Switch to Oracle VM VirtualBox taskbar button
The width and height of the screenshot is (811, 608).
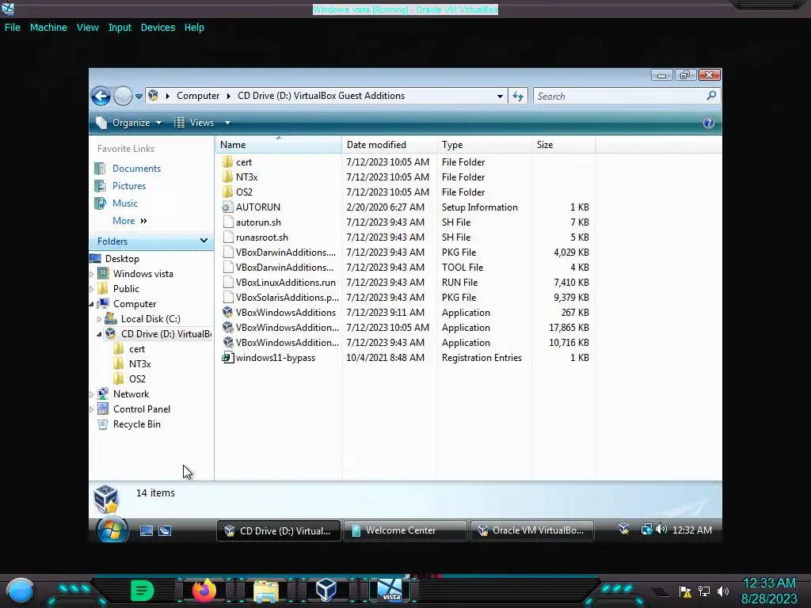coord(531,530)
